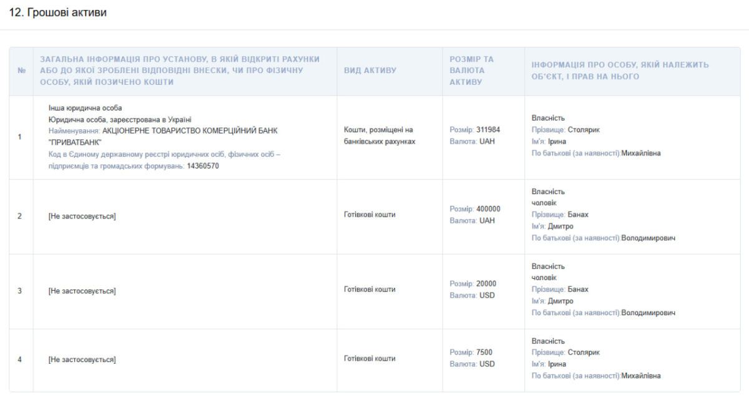Click "Готівкові кошти" in row 3
This screenshot has width=749, height=400.
pos(370,290)
